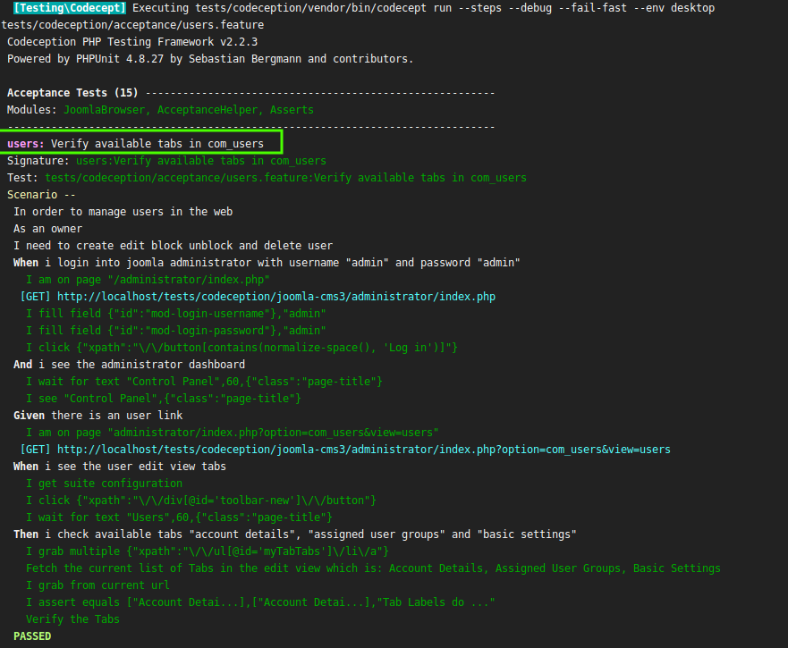
Task: Click the 'Log in' button xpath step
Action: 241,348
